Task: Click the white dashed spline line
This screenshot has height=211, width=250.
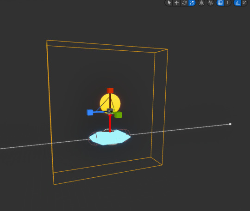Action: point(180,129)
